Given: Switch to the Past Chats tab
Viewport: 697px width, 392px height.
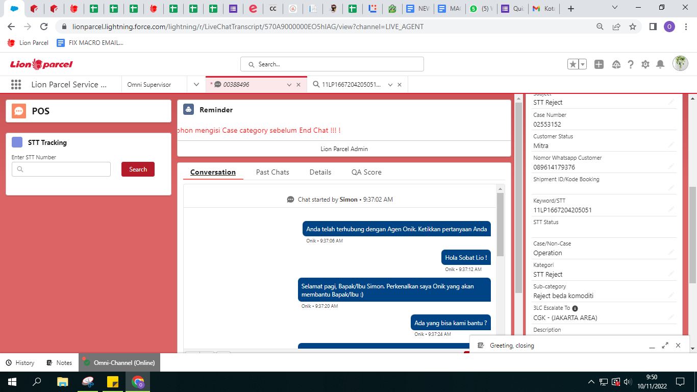Looking at the screenshot, I should click(x=272, y=172).
